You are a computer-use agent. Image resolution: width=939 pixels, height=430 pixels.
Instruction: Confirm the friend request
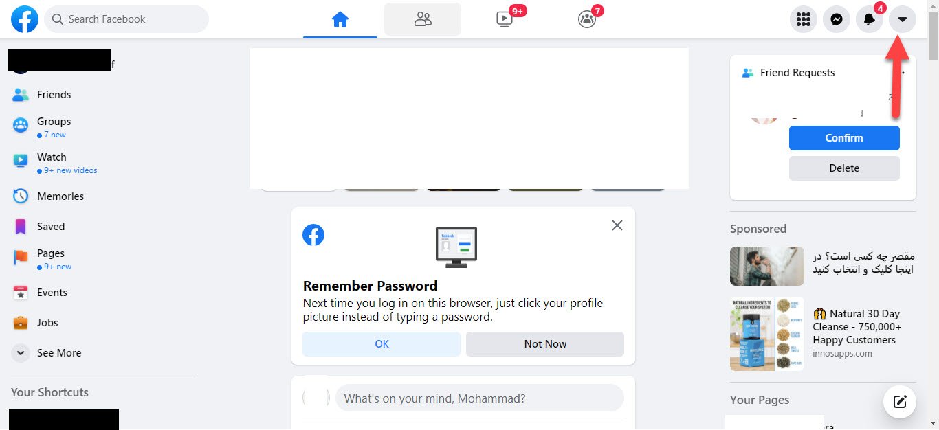844,138
